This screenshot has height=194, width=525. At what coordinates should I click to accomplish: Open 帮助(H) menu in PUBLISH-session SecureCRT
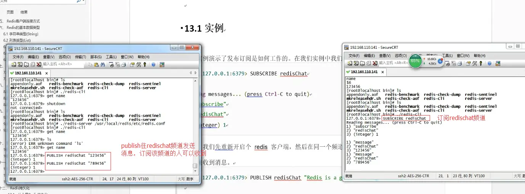coord(143,57)
